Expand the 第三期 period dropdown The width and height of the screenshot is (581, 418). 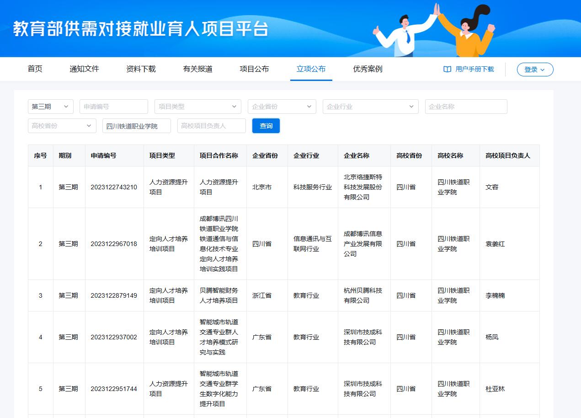(50, 107)
